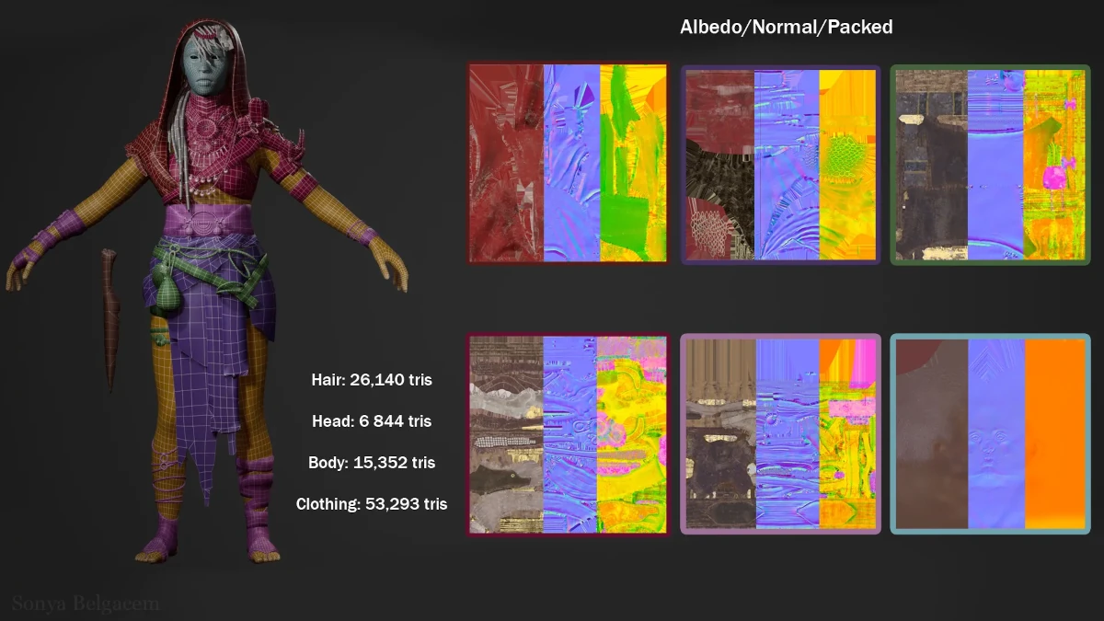This screenshot has height=621, width=1104.
Task: Click the red-bordered texture set thumbnail
Action: point(568,163)
